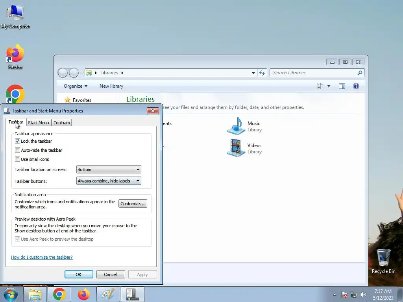Open Google Chrome desktop shortcut
The image size is (403, 302).
click(x=15, y=94)
